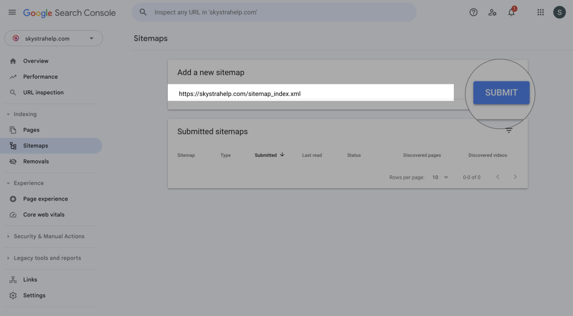Screen dimensions: 573x316
Task: Navigate to Core web vitals
Action: pyautogui.click(x=44, y=214)
